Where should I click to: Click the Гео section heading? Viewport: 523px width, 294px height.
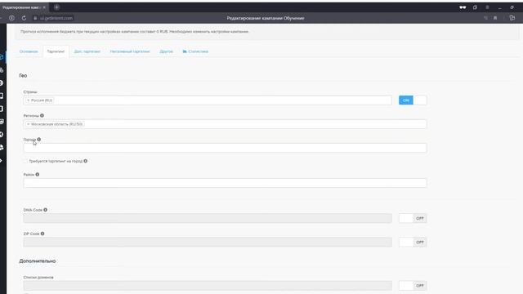(23, 76)
